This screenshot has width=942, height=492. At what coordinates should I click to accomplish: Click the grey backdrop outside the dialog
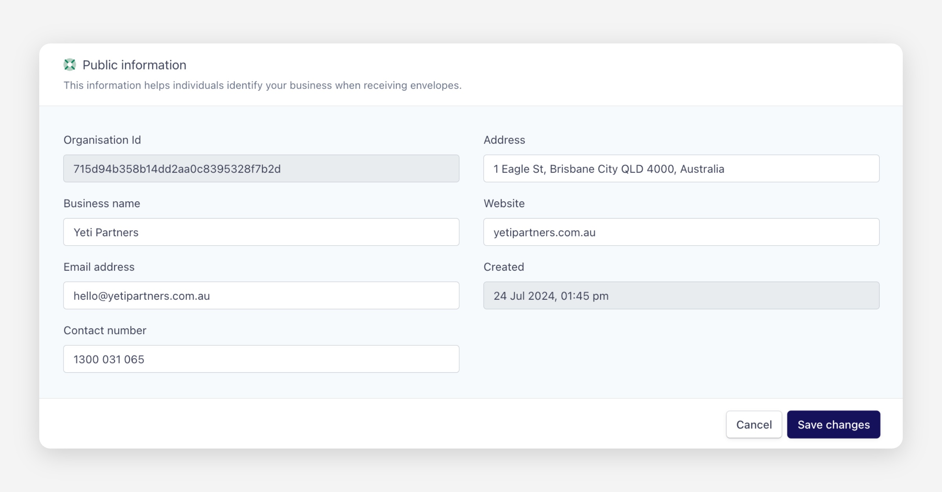tap(471, 473)
